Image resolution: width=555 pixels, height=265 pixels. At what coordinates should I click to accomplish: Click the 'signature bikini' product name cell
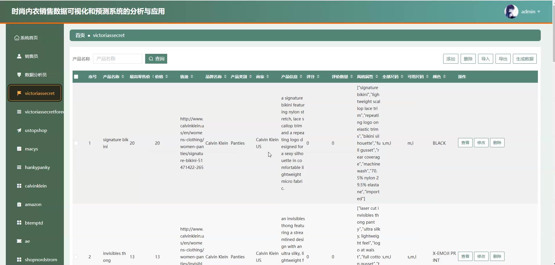(116, 143)
